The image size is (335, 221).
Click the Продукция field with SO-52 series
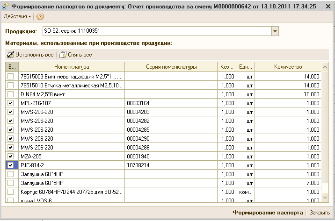pos(157,31)
